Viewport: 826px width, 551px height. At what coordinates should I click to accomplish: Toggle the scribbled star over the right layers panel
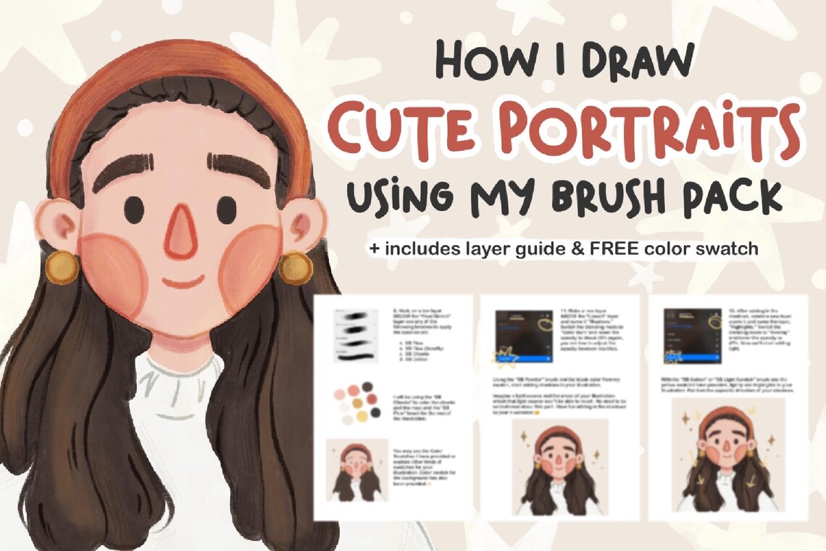tap(672, 357)
